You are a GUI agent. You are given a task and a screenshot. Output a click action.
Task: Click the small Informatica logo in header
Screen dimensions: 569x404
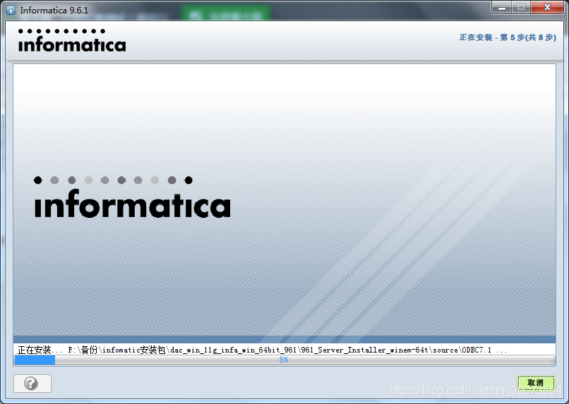[x=72, y=40]
